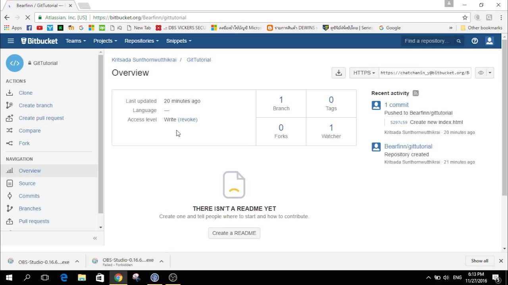Click the Chrome address bar URL
The height and width of the screenshot is (285, 508).
[139, 17]
